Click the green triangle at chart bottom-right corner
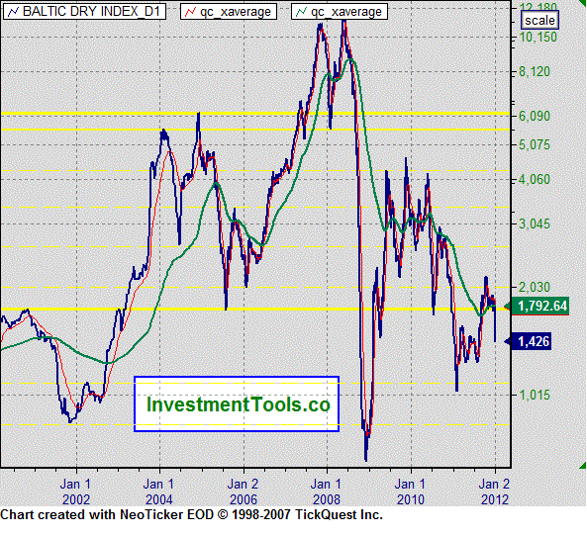Screen dimensions: 587x536 coord(582,466)
